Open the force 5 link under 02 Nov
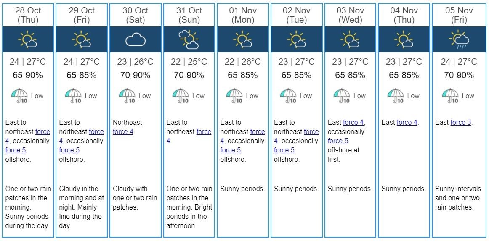This screenshot has width=489, height=241. (284, 150)
